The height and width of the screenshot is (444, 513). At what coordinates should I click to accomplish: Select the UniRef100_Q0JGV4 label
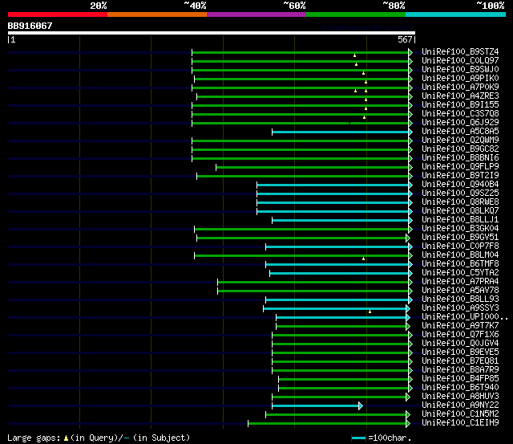[x=460, y=344]
